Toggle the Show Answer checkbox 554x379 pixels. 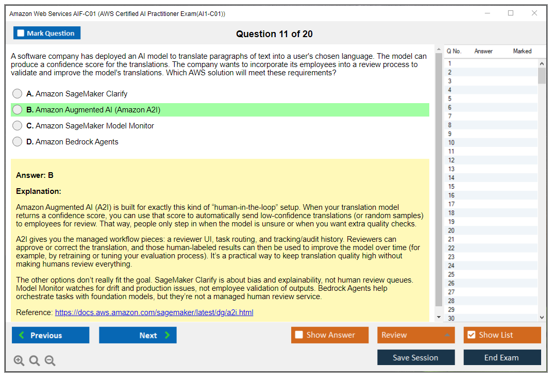(299, 335)
